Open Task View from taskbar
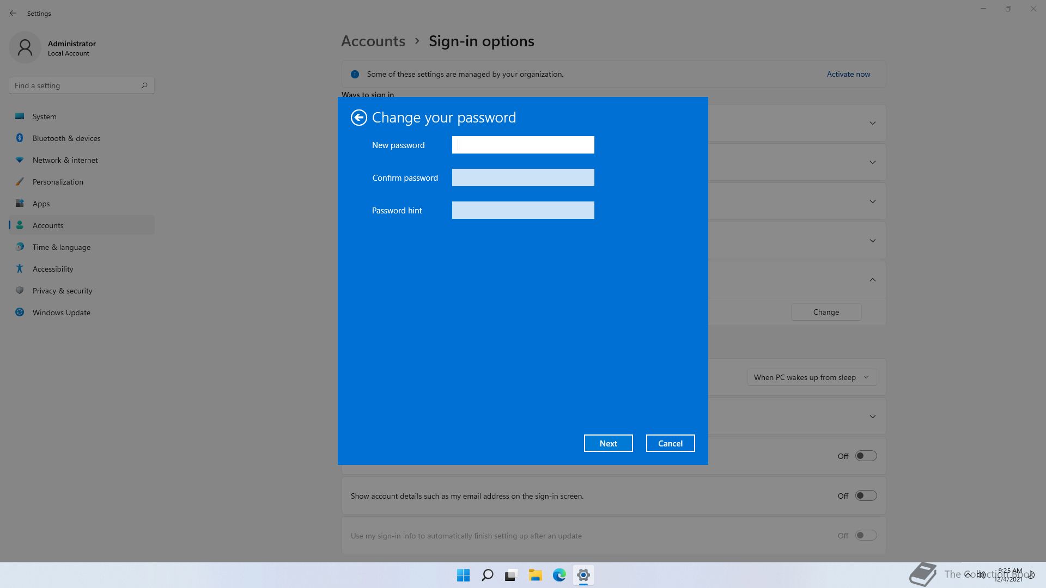 (x=511, y=575)
